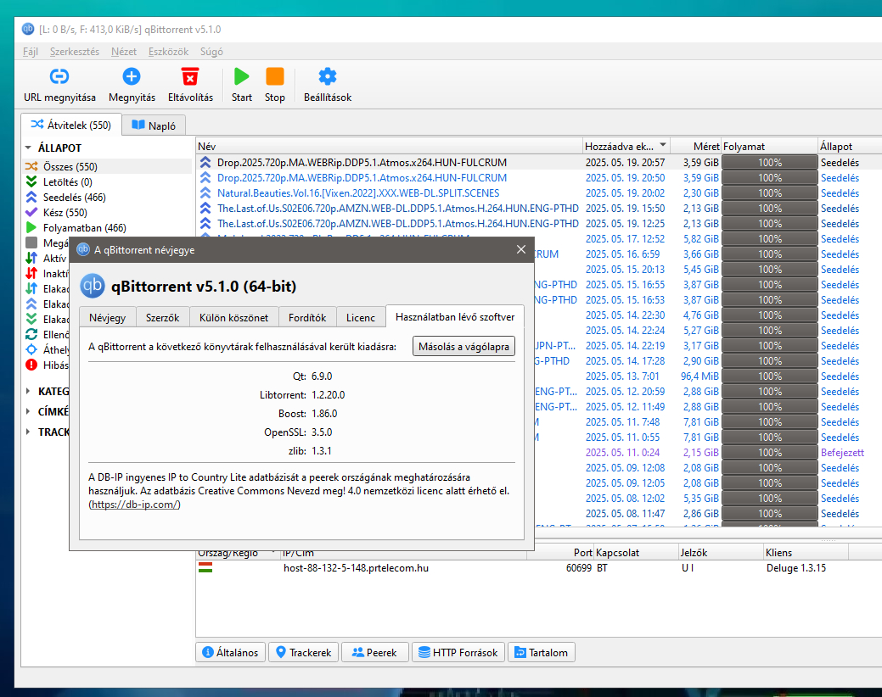Viewport: 882px width, 697px height.
Task: Click the Megnyitás plus icon
Action: click(x=132, y=76)
